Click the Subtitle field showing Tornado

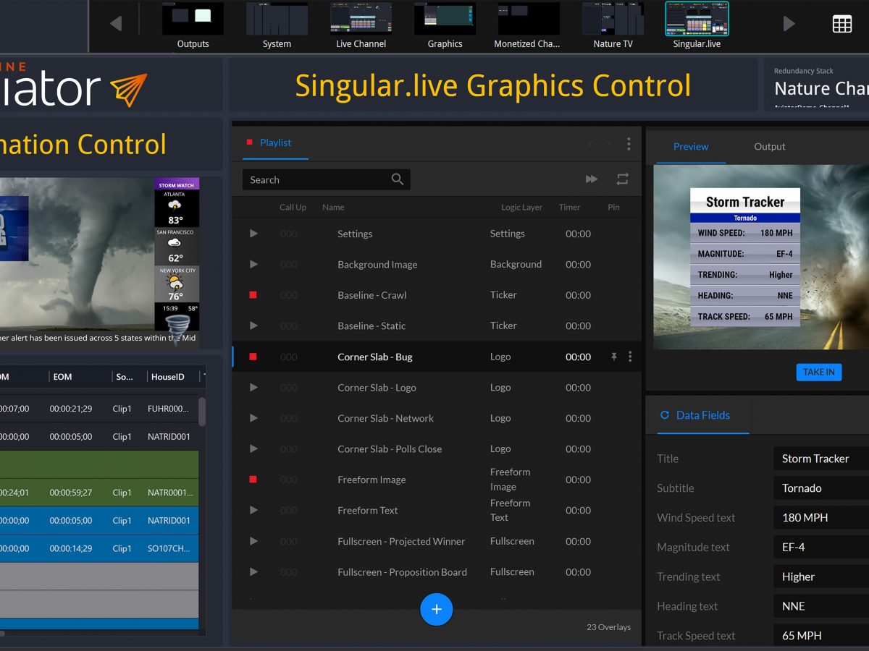point(819,488)
